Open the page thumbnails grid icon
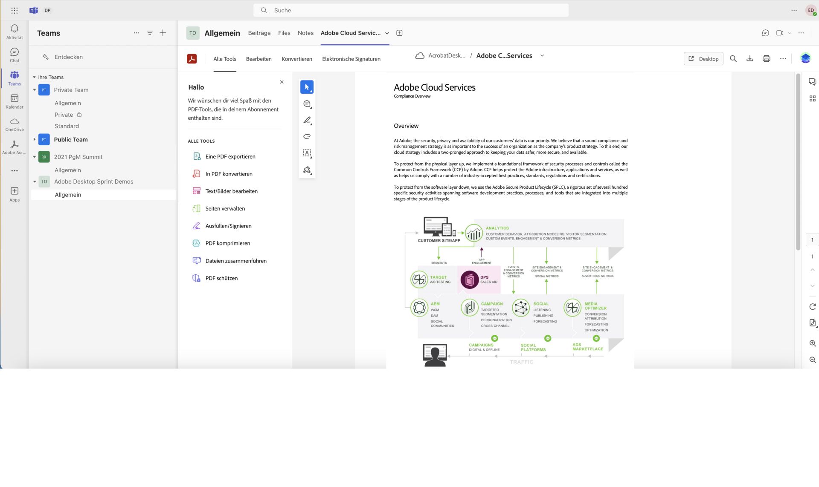 813,98
